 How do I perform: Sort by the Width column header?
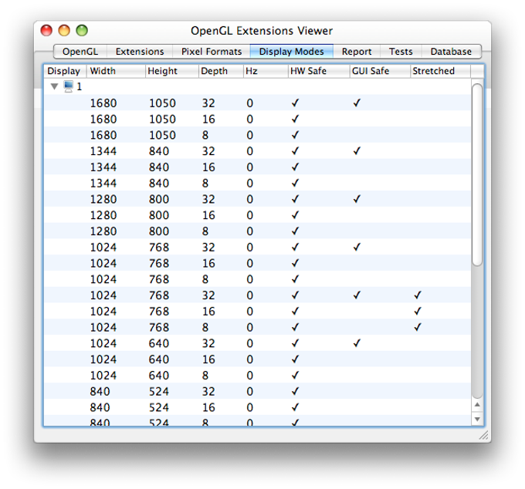coord(116,71)
